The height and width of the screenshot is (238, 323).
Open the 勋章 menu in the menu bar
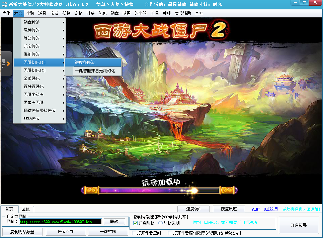pos(114,13)
